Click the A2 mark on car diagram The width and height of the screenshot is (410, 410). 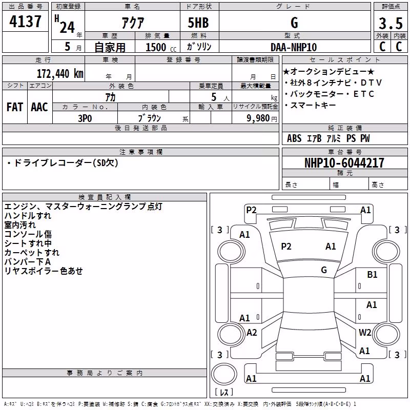point(252,332)
